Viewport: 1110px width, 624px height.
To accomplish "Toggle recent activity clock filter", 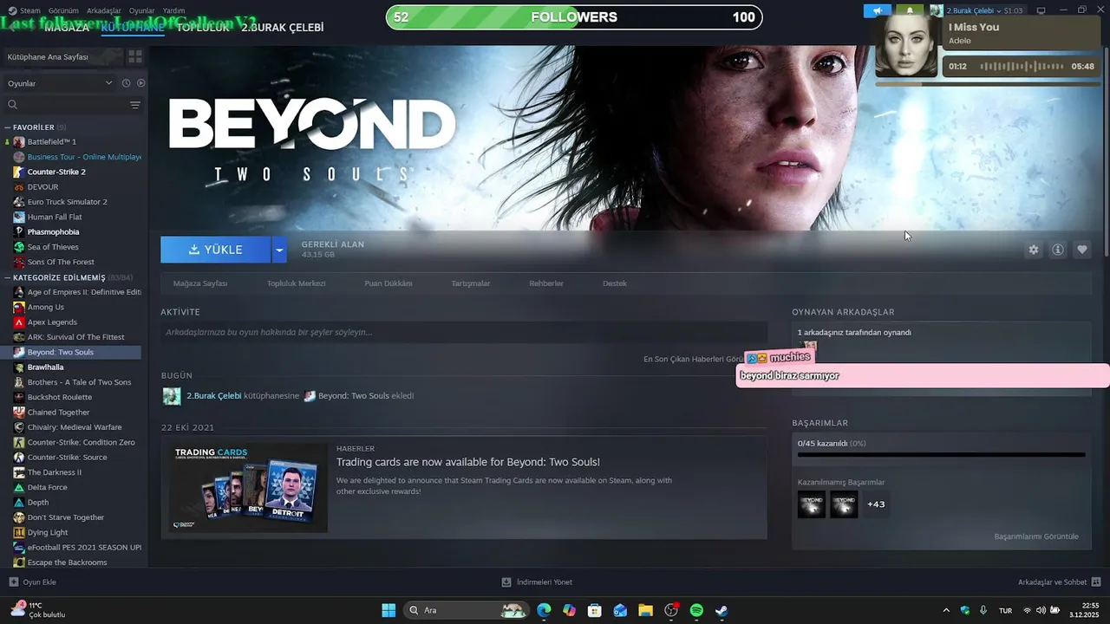I will [x=126, y=83].
